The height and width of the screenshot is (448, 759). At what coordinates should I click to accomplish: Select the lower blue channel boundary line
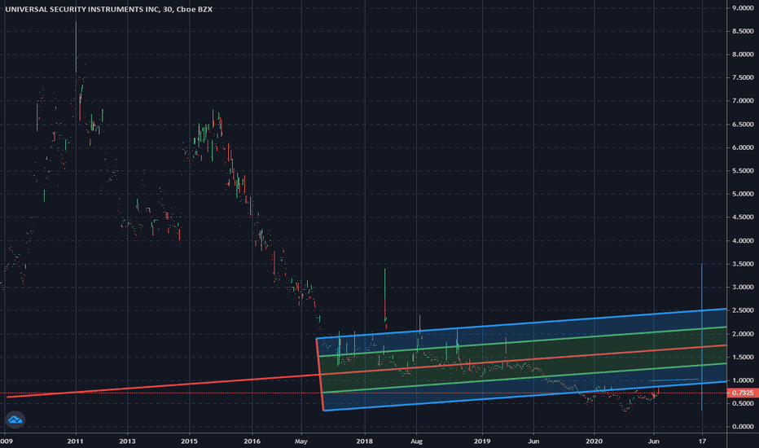coord(525,396)
